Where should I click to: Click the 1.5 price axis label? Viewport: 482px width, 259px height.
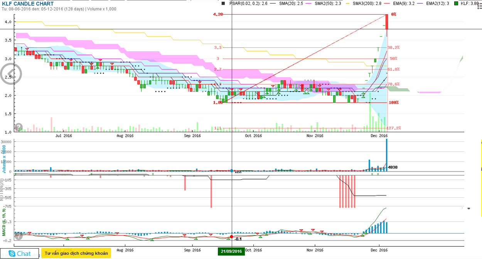[x=8, y=114]
